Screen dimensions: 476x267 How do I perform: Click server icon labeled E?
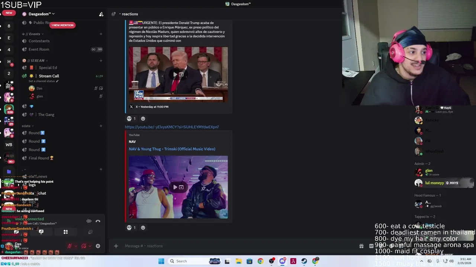point(9,38)
